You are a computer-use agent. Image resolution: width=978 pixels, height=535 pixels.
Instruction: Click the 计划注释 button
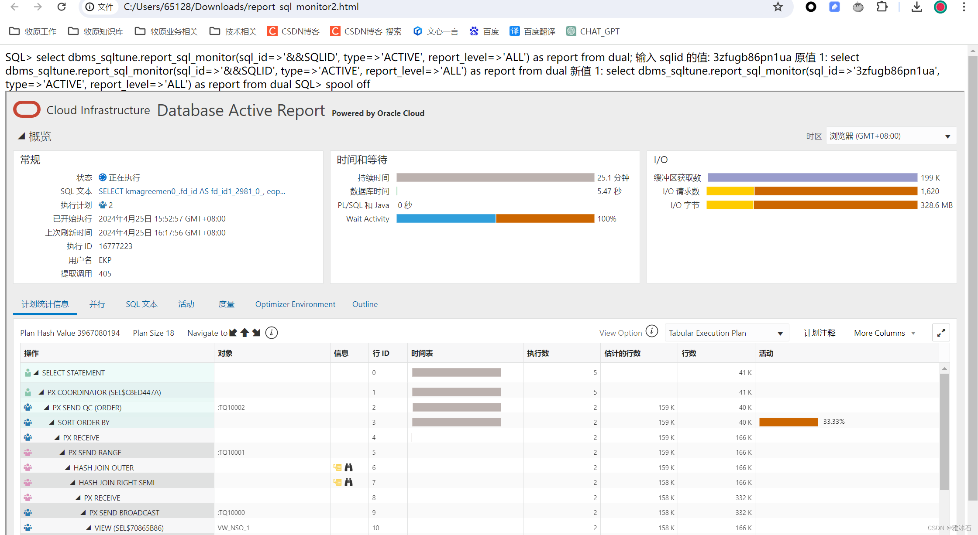[x=819, y=333]
